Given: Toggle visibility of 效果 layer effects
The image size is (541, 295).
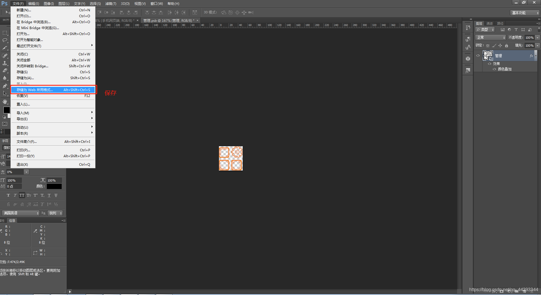Looking at the screenshot, I should pyautogui.click(x=490, y=64).
